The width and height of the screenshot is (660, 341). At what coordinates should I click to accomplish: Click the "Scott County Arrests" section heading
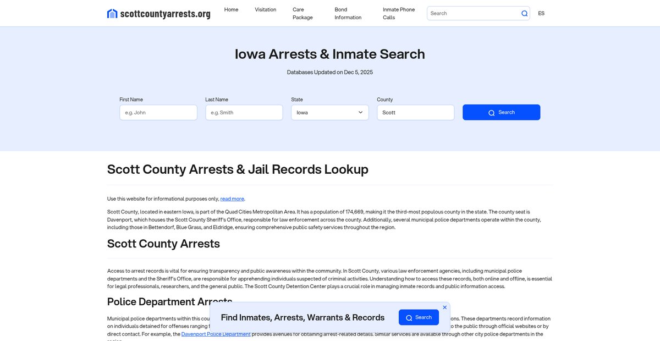[163, 244]
